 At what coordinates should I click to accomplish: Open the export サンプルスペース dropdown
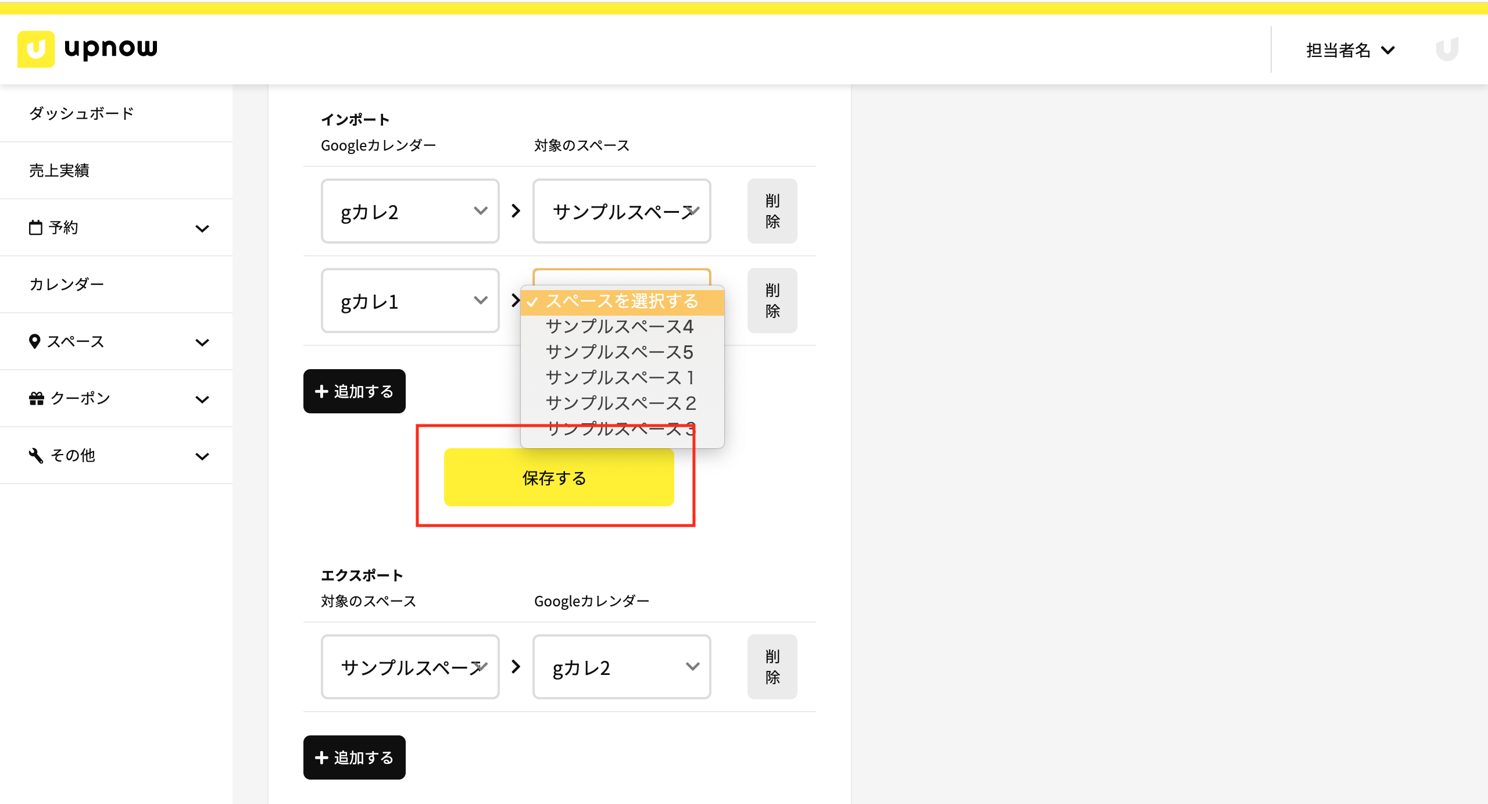(410, 667)
